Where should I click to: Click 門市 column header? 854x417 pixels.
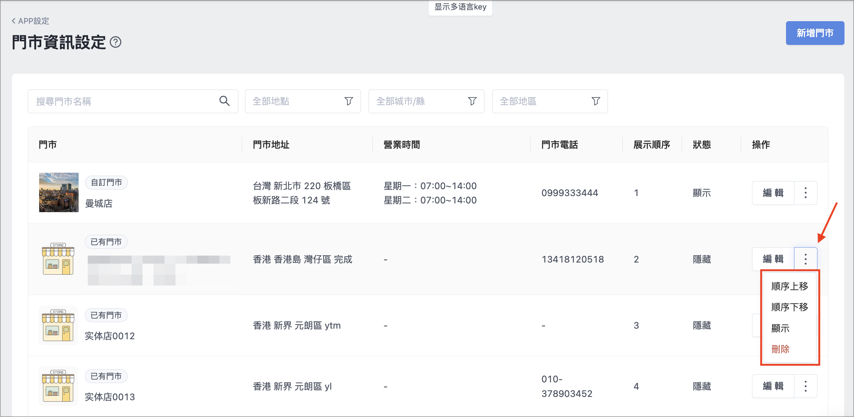coord(48,145)
